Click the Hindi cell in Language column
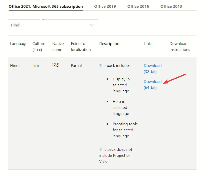 click(x=15, y=65)
